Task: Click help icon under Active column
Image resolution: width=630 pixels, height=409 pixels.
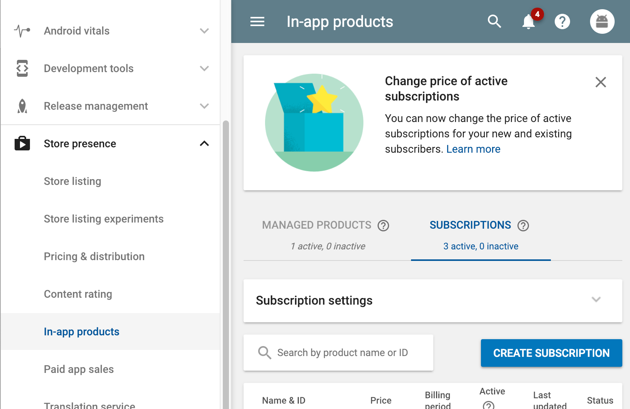Action: pyautogui.click(x=489, y=405)
